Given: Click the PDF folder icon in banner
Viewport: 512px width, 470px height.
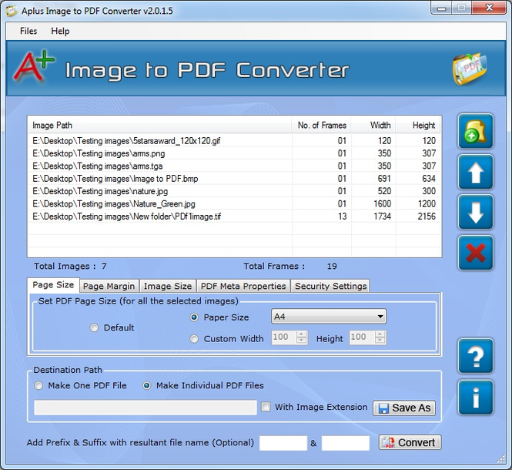Looking at the screenshot, I should click(x=469, y=69).
